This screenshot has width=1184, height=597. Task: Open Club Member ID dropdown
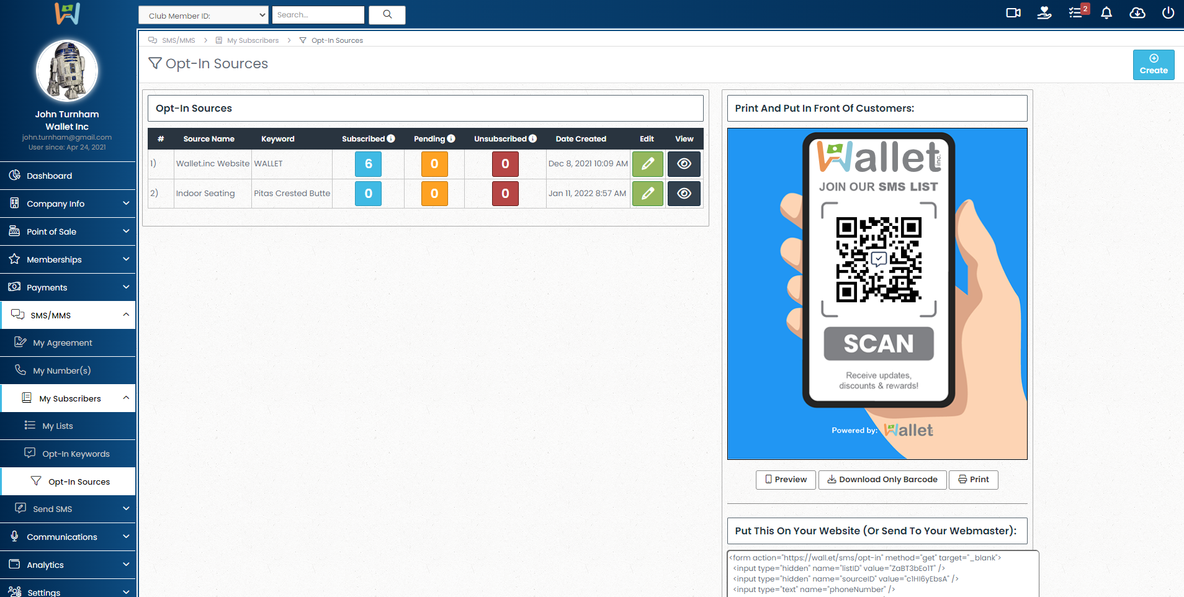204,16
